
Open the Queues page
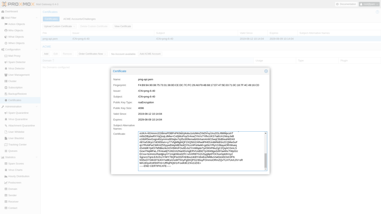[x=13, y=151]
